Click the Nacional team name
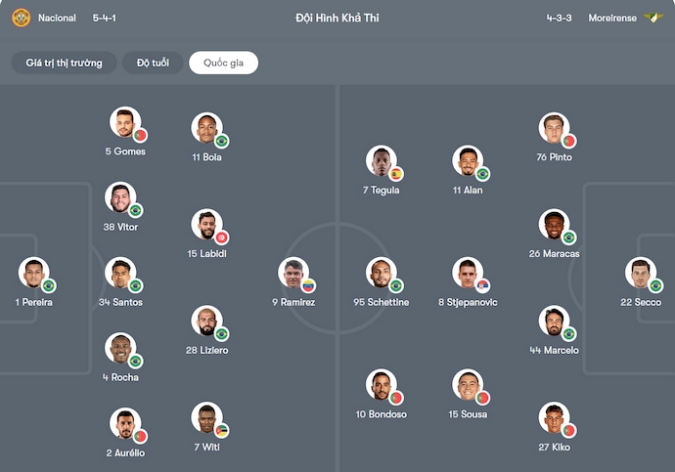The width and height of the screenshot is (675, 472). tap(57, 18)
